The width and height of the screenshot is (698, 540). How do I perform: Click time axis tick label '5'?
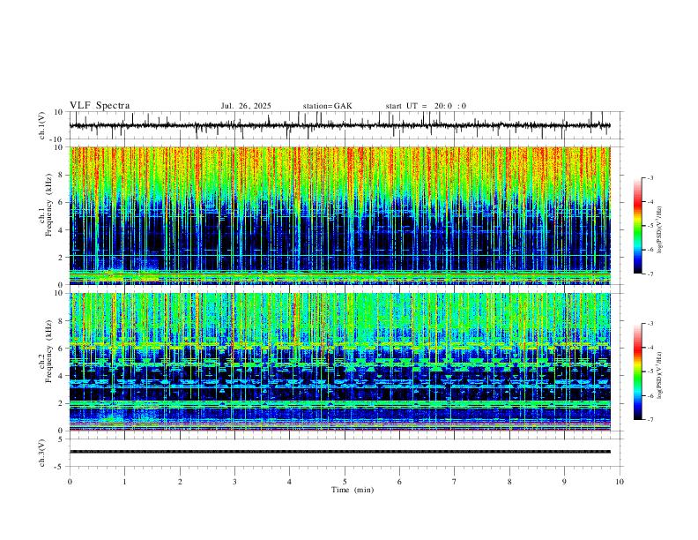click(x=345, y=482)
